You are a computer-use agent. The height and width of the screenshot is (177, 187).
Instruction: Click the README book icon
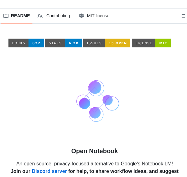tap(6, 16)
